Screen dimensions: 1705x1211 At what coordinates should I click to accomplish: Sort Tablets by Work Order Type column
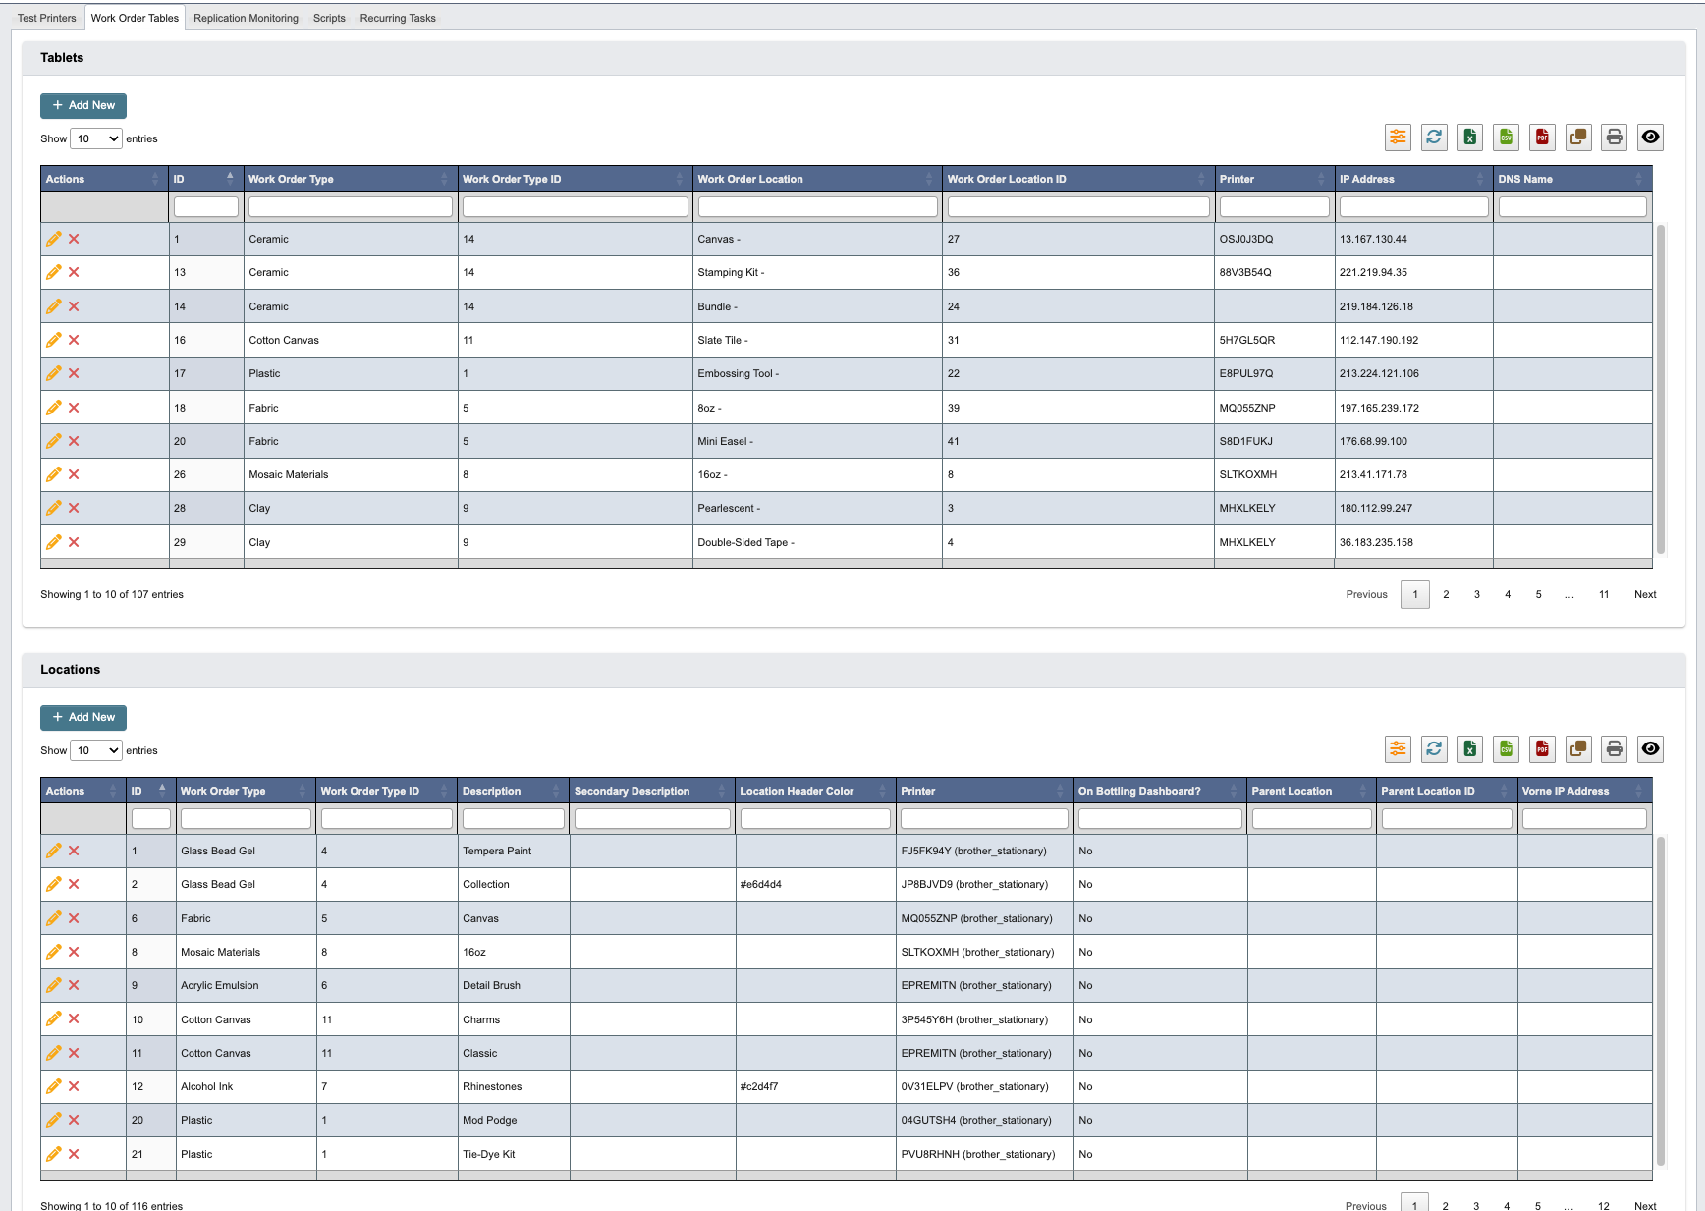351,179
